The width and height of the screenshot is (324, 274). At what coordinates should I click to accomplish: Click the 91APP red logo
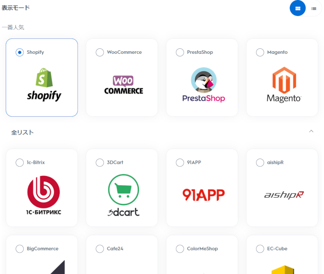[x=204, y=195]
